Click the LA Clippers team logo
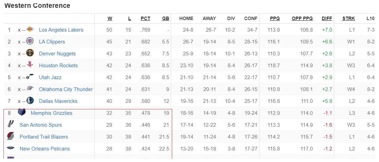The width and height of the screenshot is (379, 162). point(30,41)
